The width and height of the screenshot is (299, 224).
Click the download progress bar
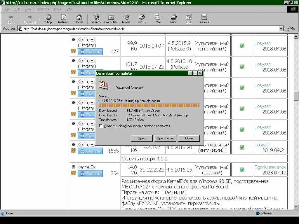pos(149,105)
